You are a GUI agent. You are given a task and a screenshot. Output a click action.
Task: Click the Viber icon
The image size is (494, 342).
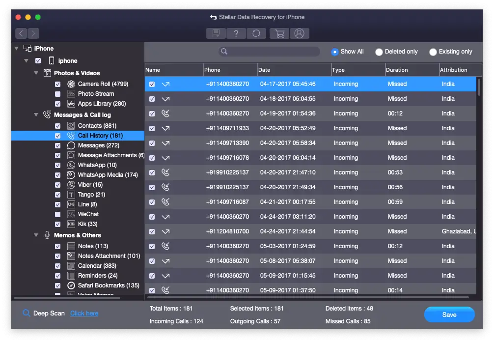point(71,185)
